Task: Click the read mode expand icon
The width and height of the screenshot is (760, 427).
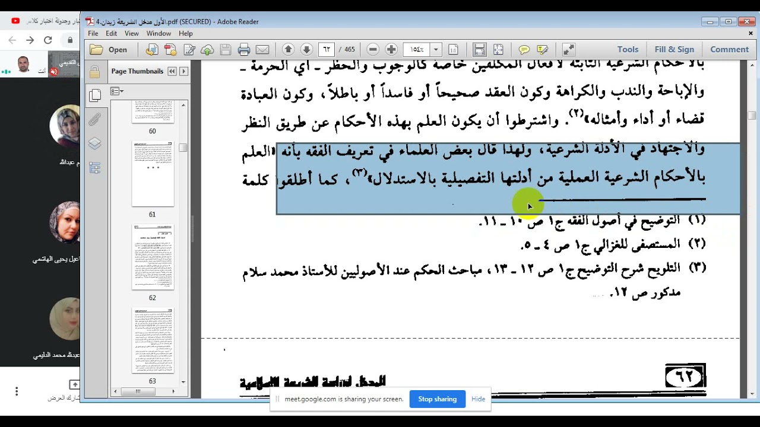Action: point(568,50)
